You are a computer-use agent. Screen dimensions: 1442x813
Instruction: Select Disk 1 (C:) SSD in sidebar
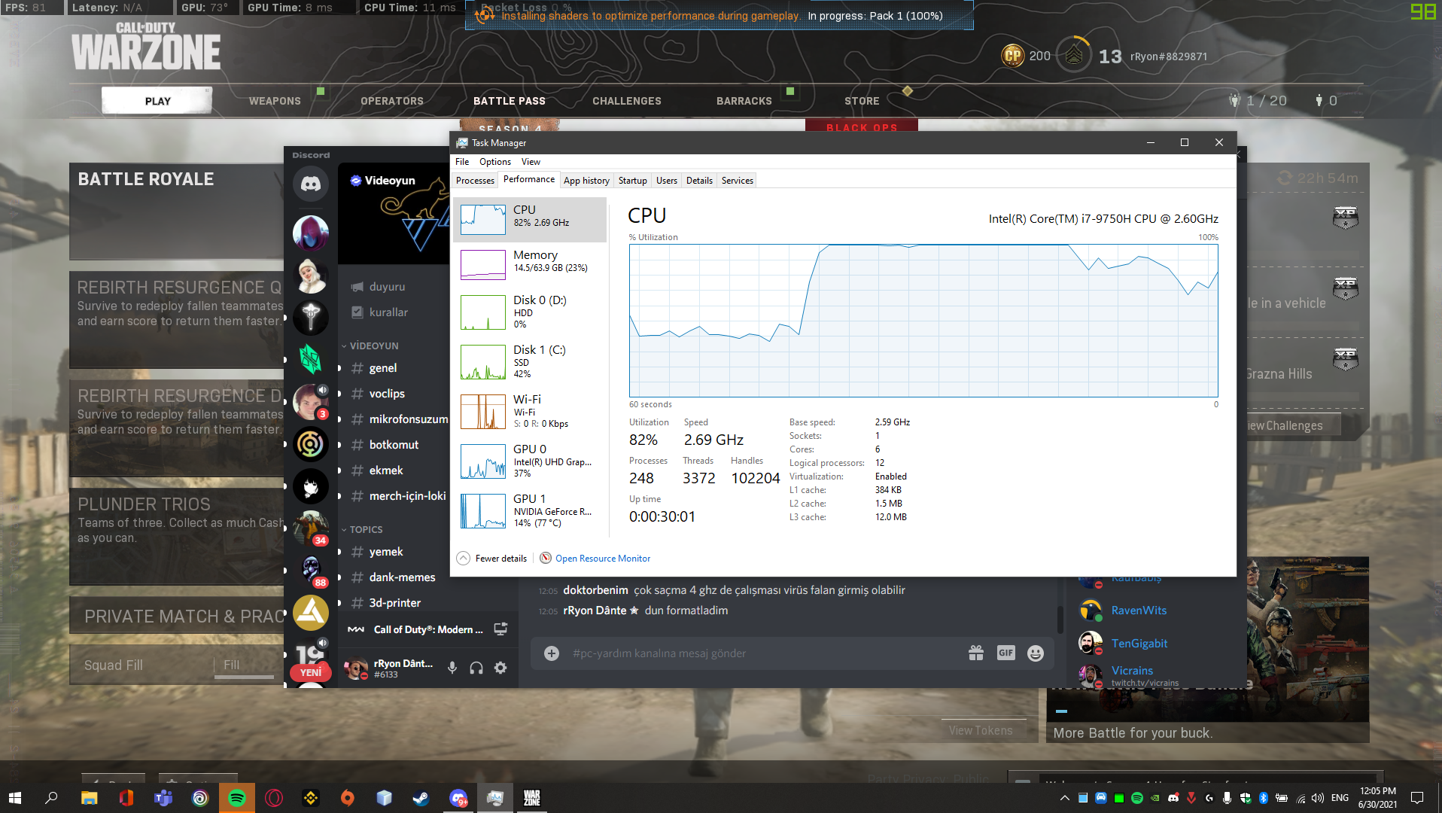click(x=530, y=361)
